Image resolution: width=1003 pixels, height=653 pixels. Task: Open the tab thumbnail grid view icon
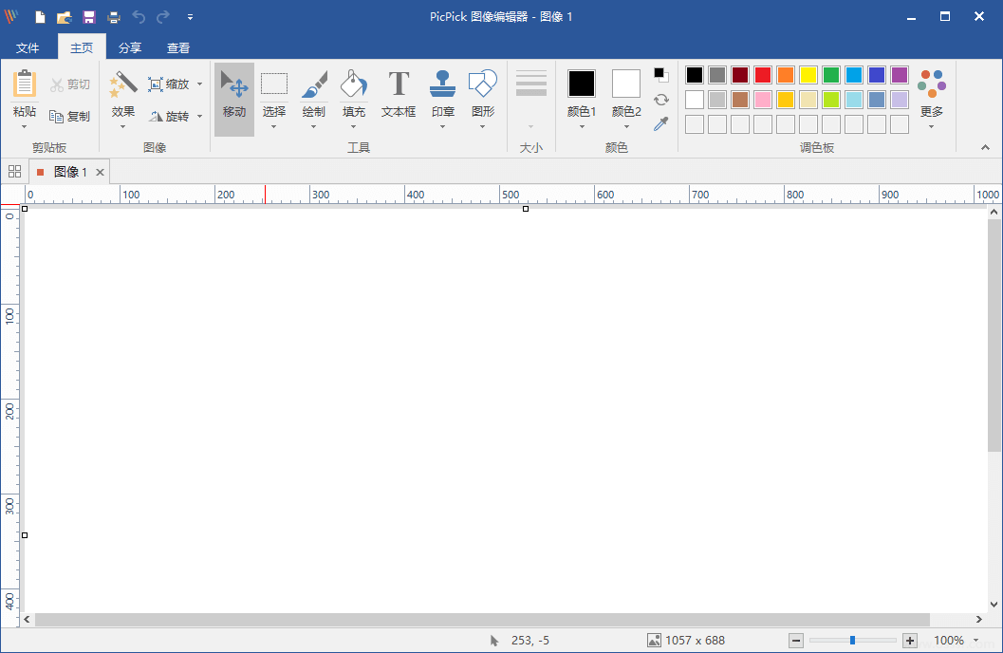coord(15,172)
